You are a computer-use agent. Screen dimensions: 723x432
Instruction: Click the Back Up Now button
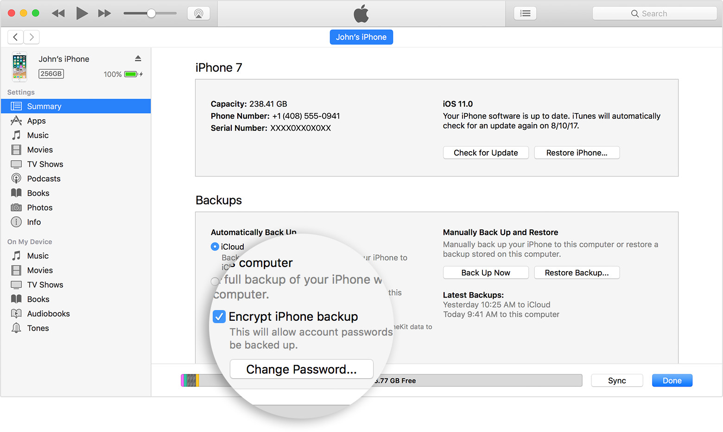point(486,273)
